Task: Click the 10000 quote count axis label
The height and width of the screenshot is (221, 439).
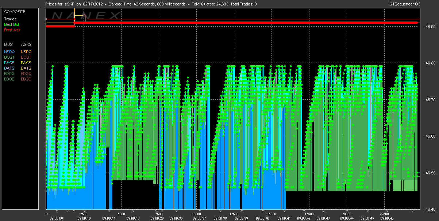Action: click(196, 214)
